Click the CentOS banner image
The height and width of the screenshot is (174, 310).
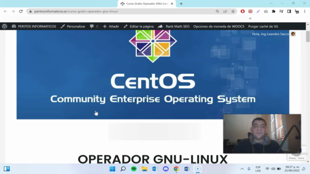153,74
